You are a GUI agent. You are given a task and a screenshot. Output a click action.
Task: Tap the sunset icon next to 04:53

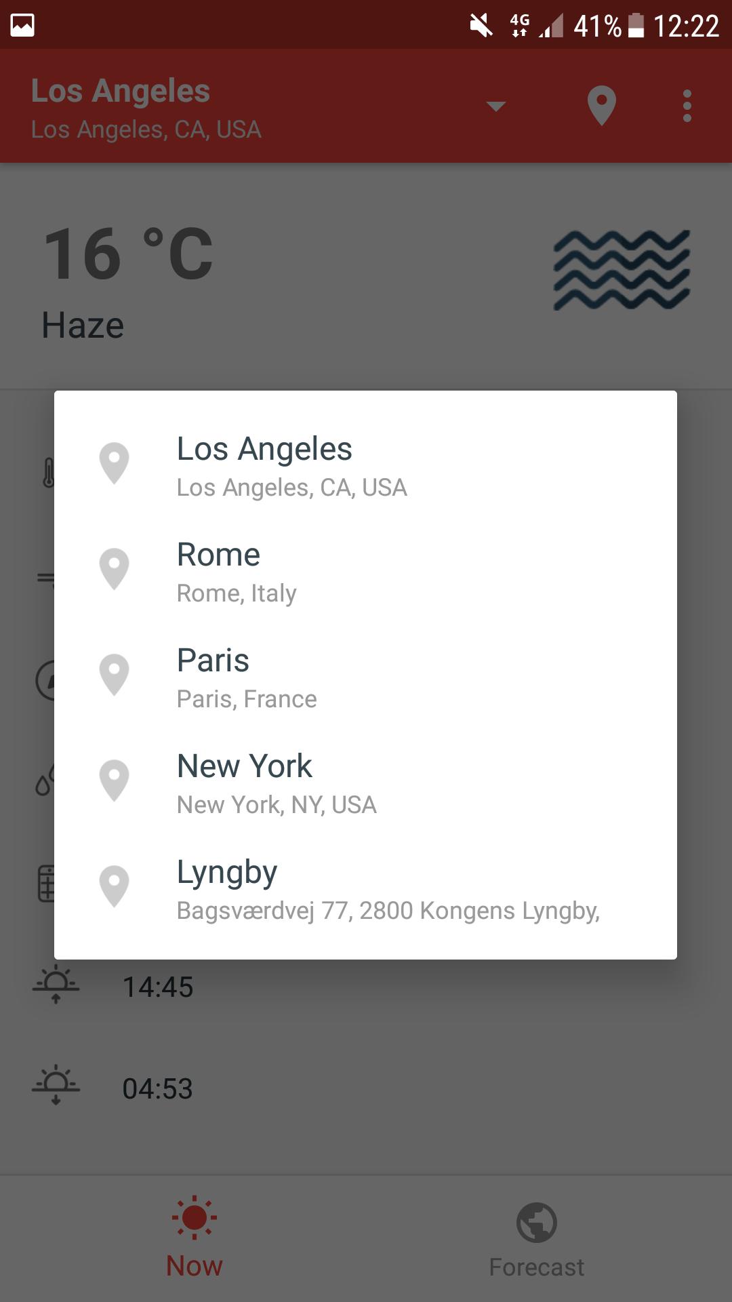(x=56, y=1086)
